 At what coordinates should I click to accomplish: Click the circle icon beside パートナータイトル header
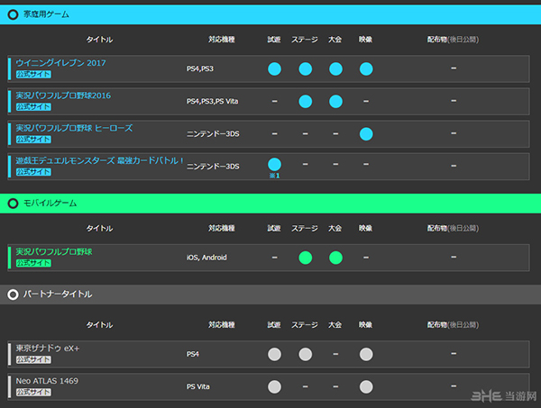pyautogui.click(x=12, y=294)
